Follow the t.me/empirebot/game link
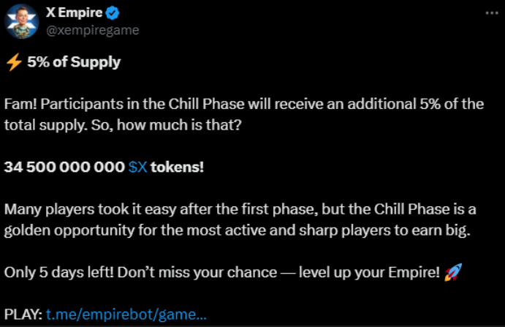The image size is (505, 327). pyautogui.click(x=126, y=315)
